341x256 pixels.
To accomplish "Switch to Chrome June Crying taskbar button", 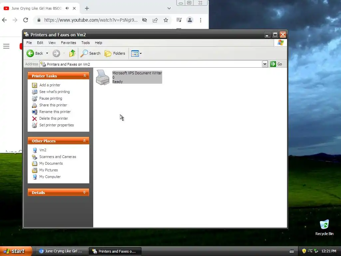I will coord(62,251).
